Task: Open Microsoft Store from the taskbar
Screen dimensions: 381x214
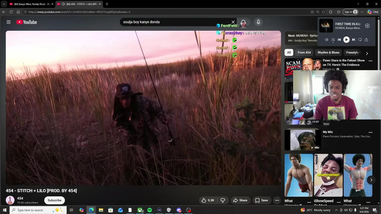Action: pyautogui.click(x=110, y=210)
